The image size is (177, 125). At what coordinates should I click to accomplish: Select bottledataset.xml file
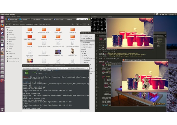coord(58,44)
